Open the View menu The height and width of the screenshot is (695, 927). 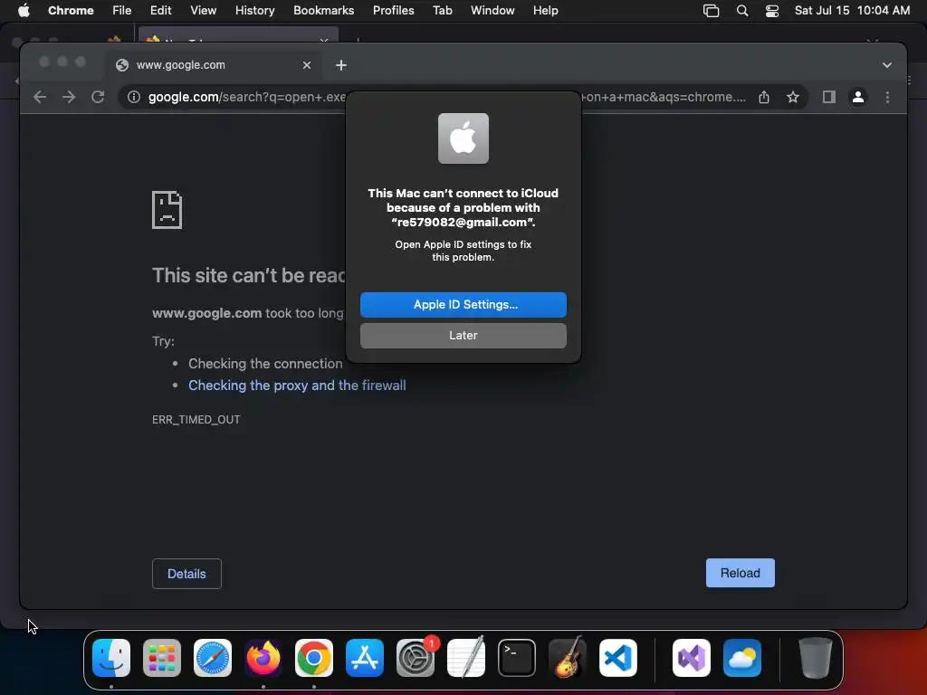click(203, 10)
